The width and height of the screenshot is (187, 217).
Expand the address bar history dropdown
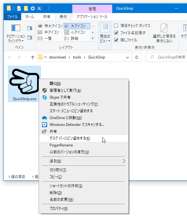coord(127,57)
